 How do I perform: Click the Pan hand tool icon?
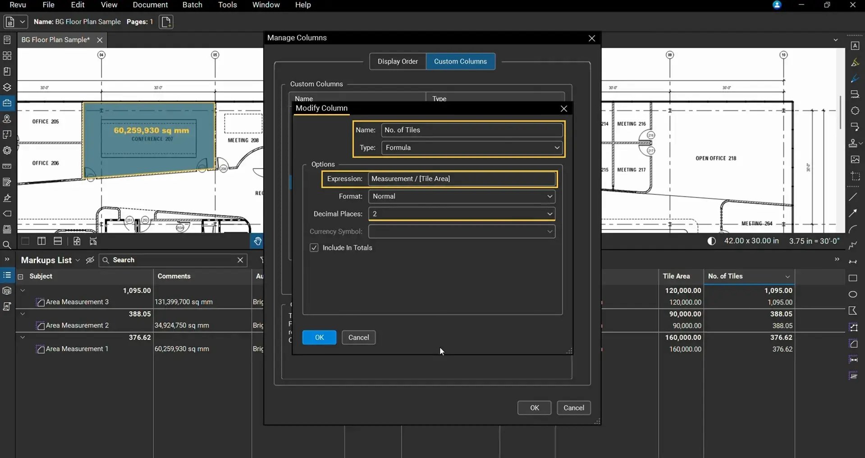257,241
